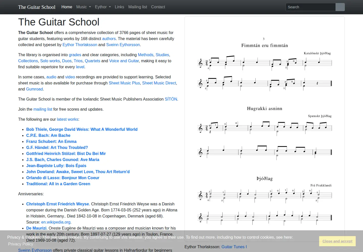Accept cookies with Close and accept button
Screen dimensions: 363x252
click(337, 241)
